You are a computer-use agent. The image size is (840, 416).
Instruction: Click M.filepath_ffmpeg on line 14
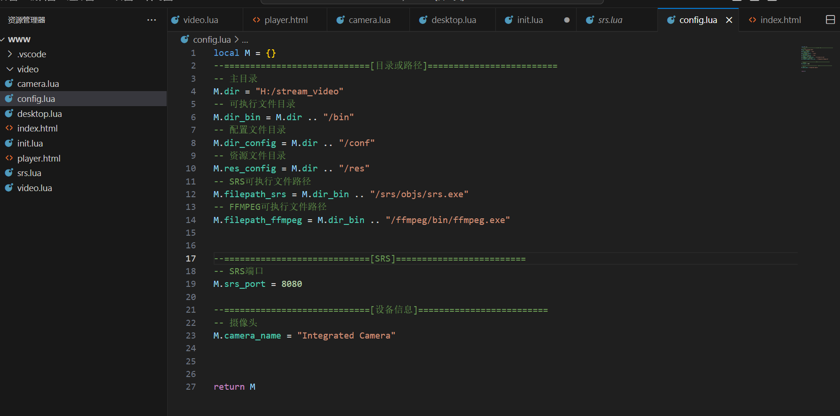coord(258,220)
